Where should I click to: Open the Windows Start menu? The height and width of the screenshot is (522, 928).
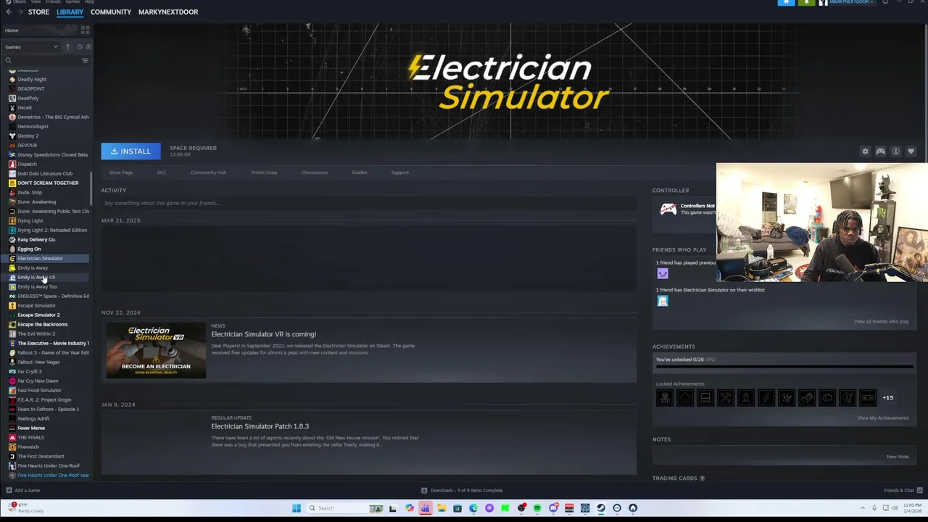(297, 507)
